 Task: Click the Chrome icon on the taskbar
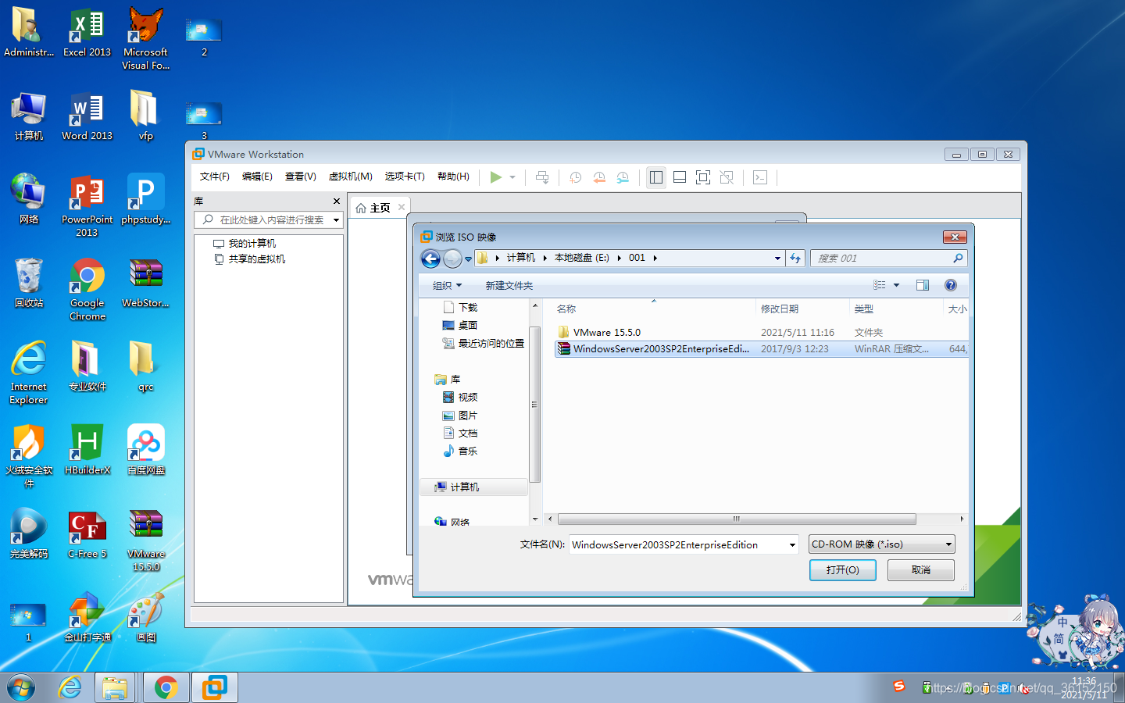[166, 687]
